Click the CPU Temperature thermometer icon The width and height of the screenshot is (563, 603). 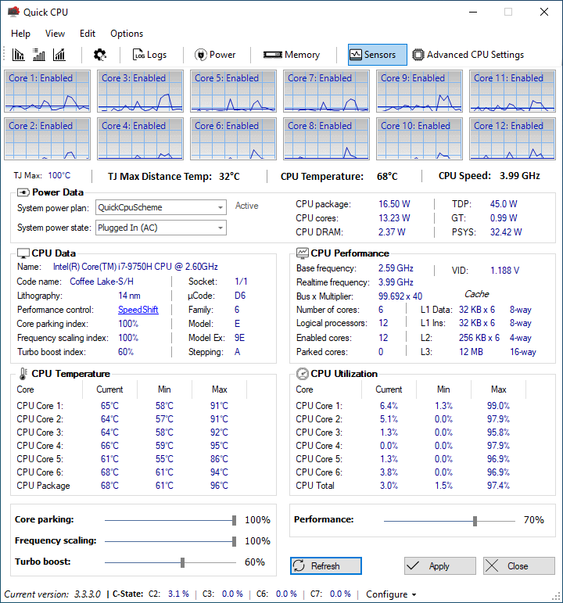tap(23, 374)
